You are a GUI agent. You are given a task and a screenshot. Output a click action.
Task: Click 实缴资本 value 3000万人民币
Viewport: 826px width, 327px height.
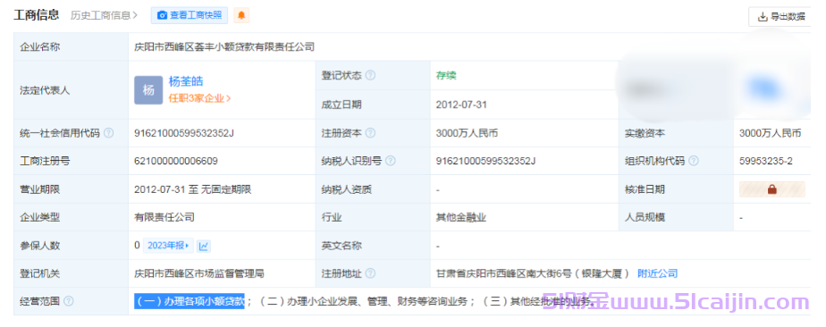[771, 133]
